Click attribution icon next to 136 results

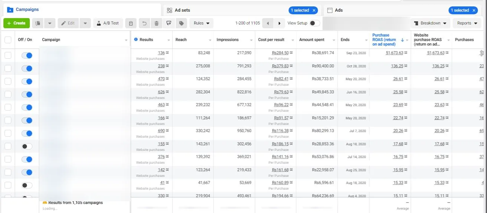167,53
